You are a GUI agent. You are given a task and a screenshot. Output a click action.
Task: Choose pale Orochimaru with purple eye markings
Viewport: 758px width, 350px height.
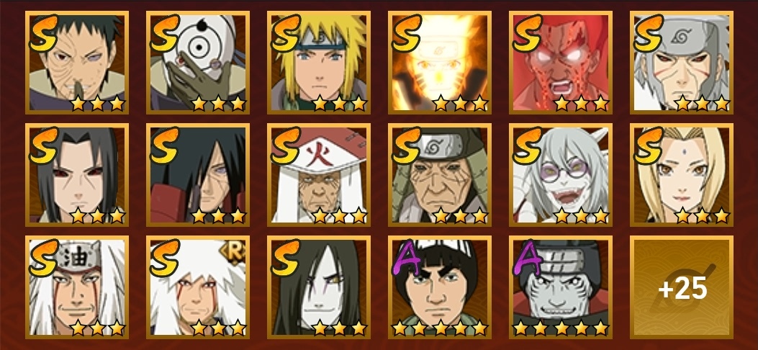[319, 287]
